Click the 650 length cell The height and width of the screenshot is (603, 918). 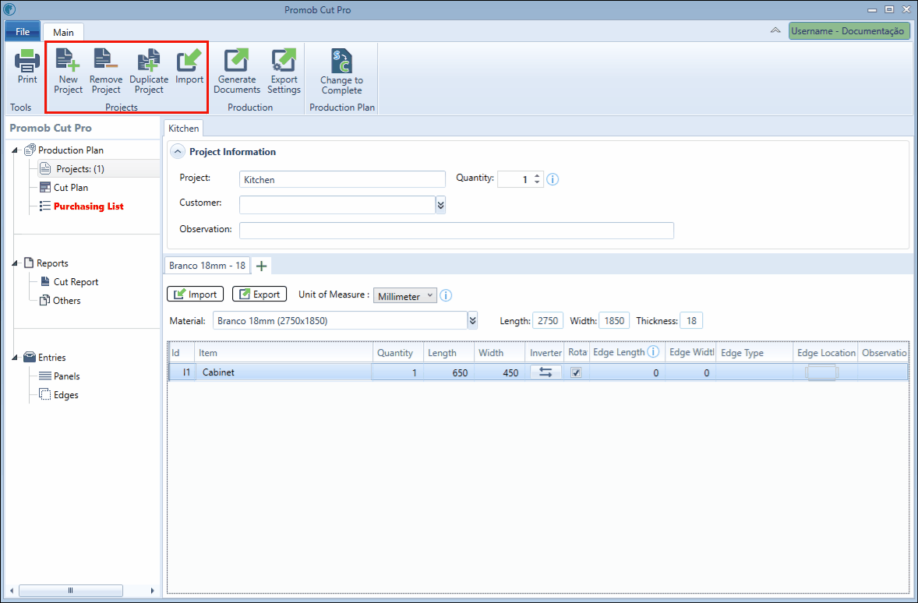[x=449, y=372]
